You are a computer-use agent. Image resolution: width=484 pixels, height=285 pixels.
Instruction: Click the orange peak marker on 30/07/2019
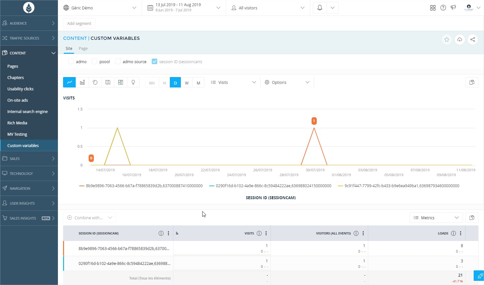tap(314, 121)
